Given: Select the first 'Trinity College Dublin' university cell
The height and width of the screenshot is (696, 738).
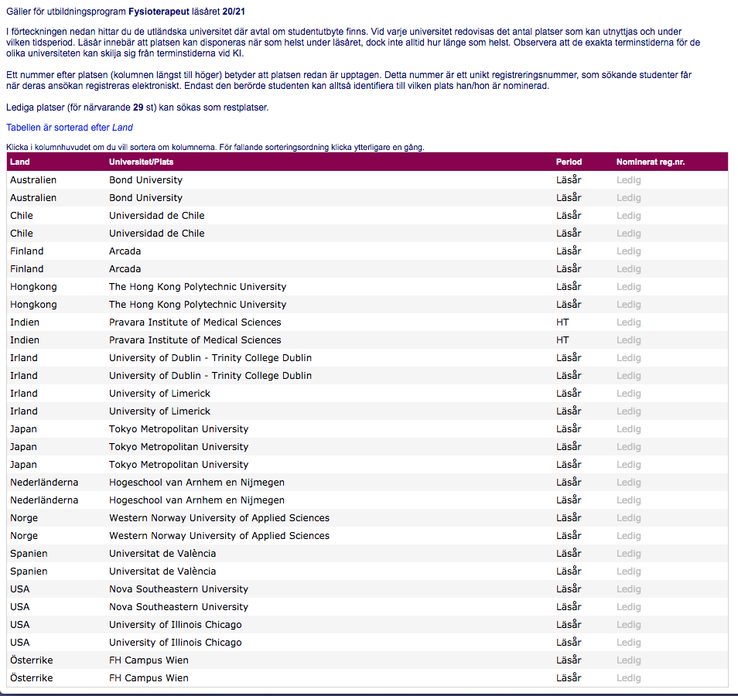Looking at the screenshot, I should (x=210, y=358).
